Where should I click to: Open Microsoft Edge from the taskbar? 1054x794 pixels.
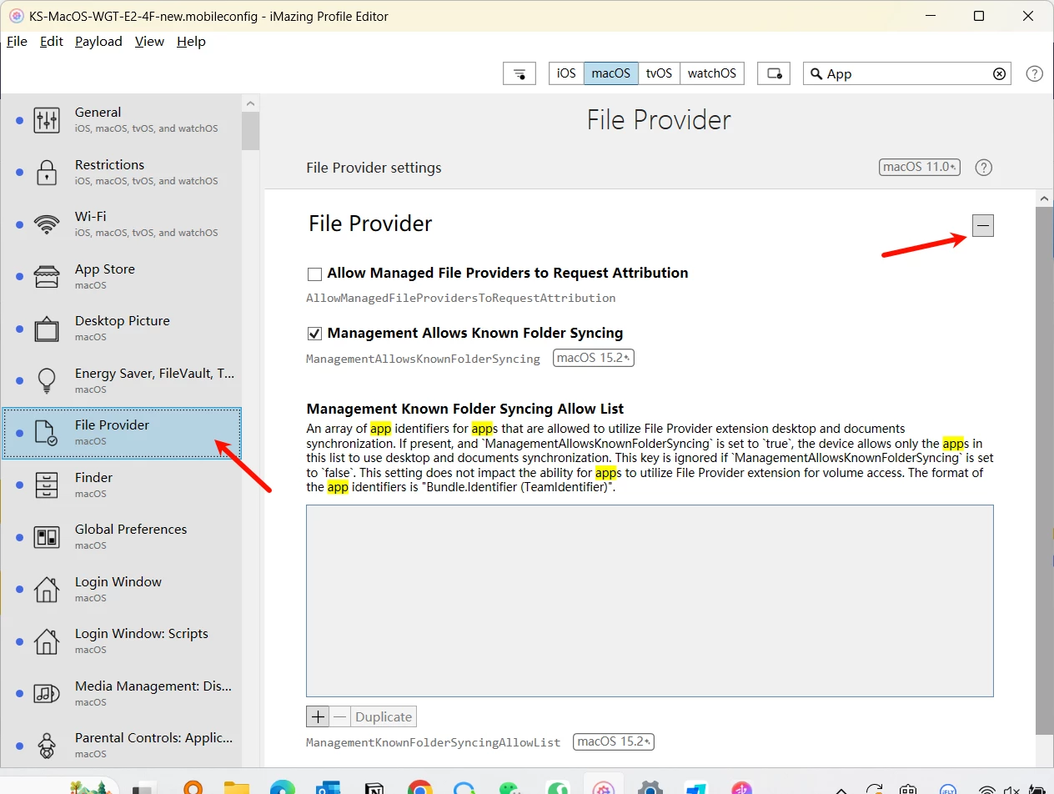[283, 787]
